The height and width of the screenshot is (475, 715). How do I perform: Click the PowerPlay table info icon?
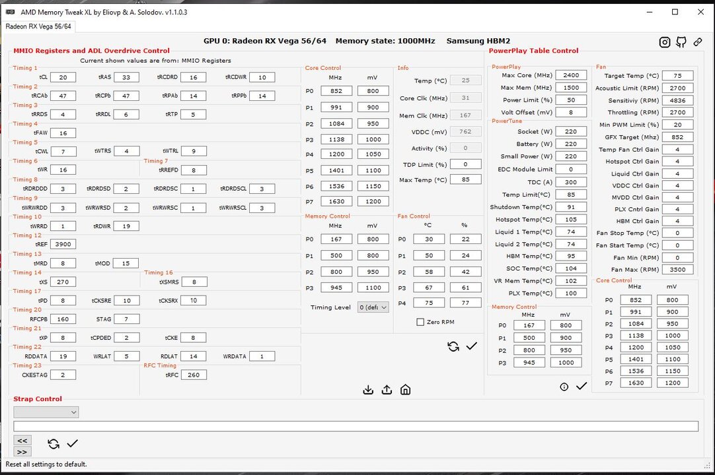(x=564, y=387)
